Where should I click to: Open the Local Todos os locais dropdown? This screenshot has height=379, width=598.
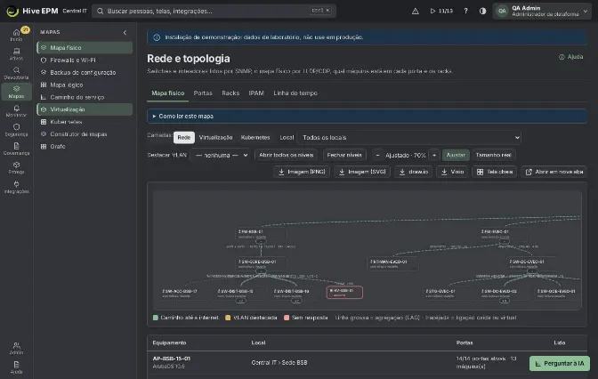pyautogui.click(x=408, y=137)
